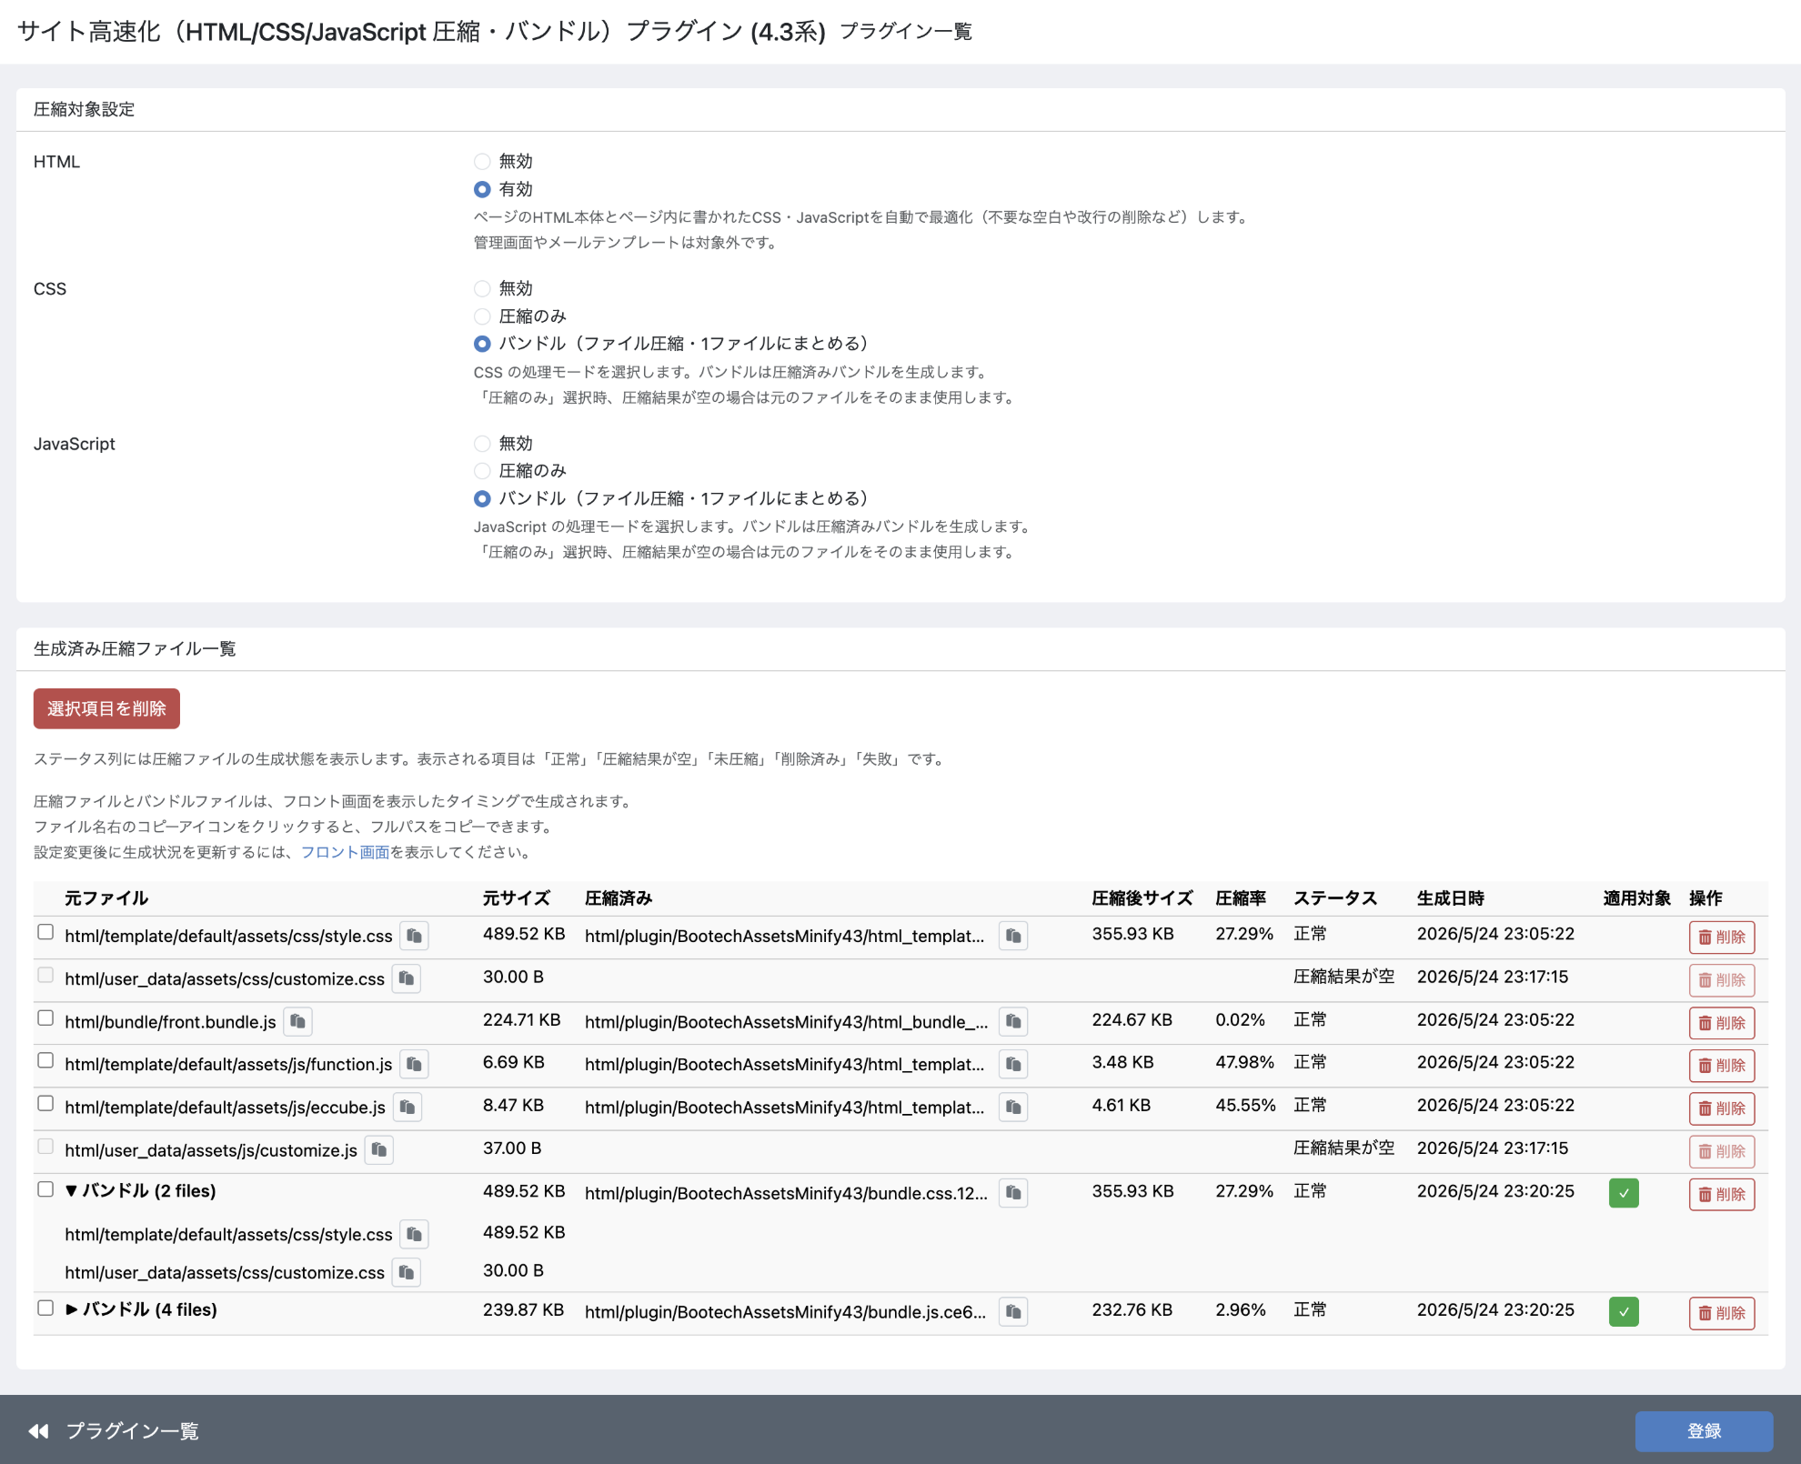Screen dimensions: 1801x1464
Task: Click the 232.76 KB compressed size cell
Action: (1132, 1309)
